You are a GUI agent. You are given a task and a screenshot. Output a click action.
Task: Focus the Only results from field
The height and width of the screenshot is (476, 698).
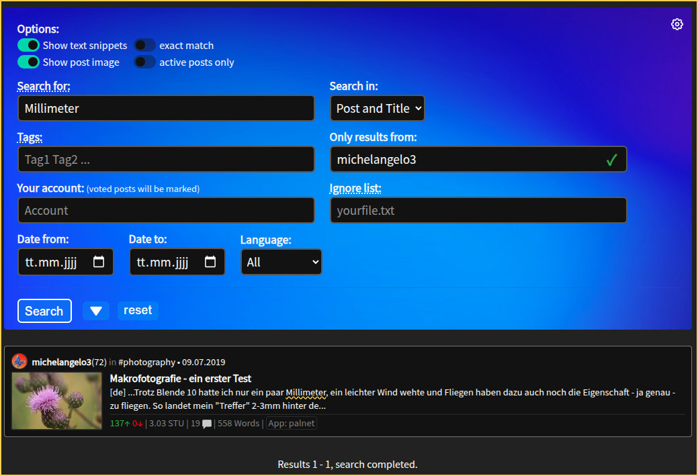click(x=478, y=159)
